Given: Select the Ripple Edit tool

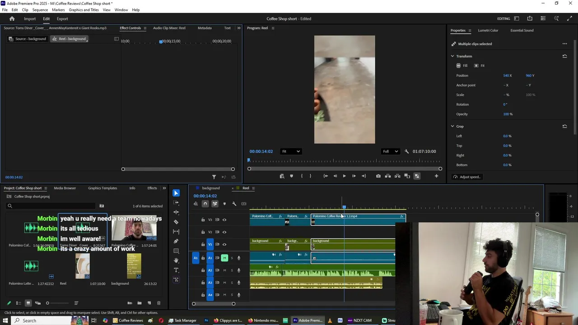Looking at the screenshot, I should pyautogui.click(x=176, y=212).
